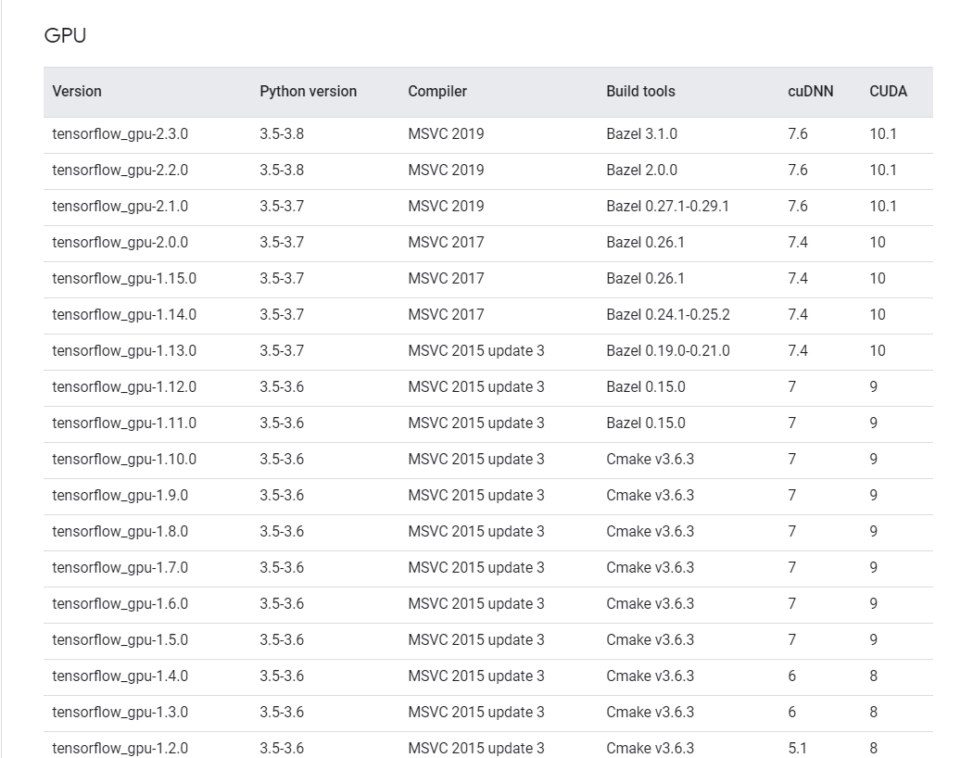Click Bazel 0.19.0-0.21.0 build tools cell
Image resolution: width=973 pixels, height=758 pixels.
[668, 350]
